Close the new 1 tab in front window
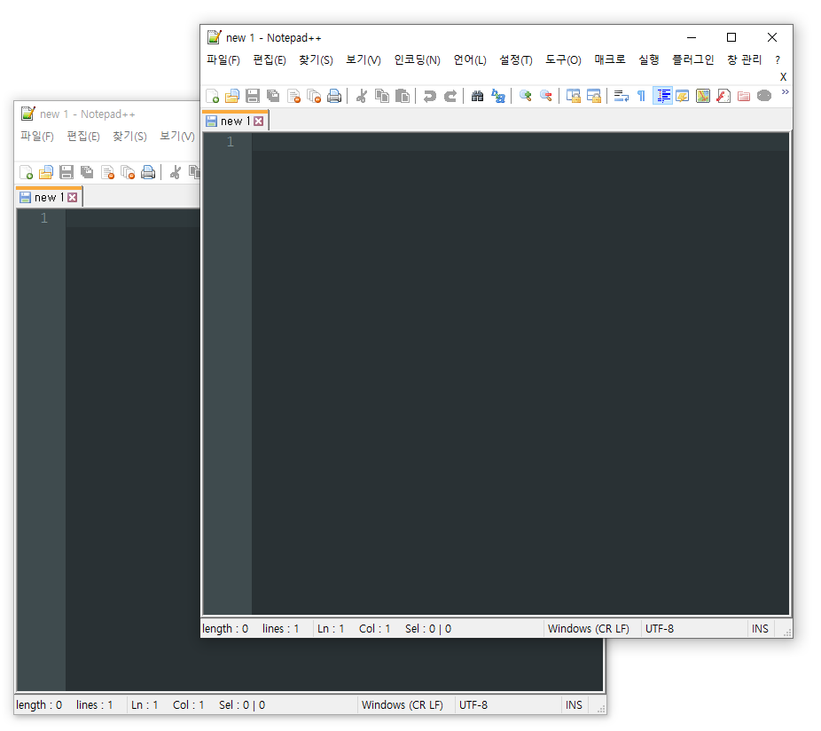821x731 pixels. [259, 121]
